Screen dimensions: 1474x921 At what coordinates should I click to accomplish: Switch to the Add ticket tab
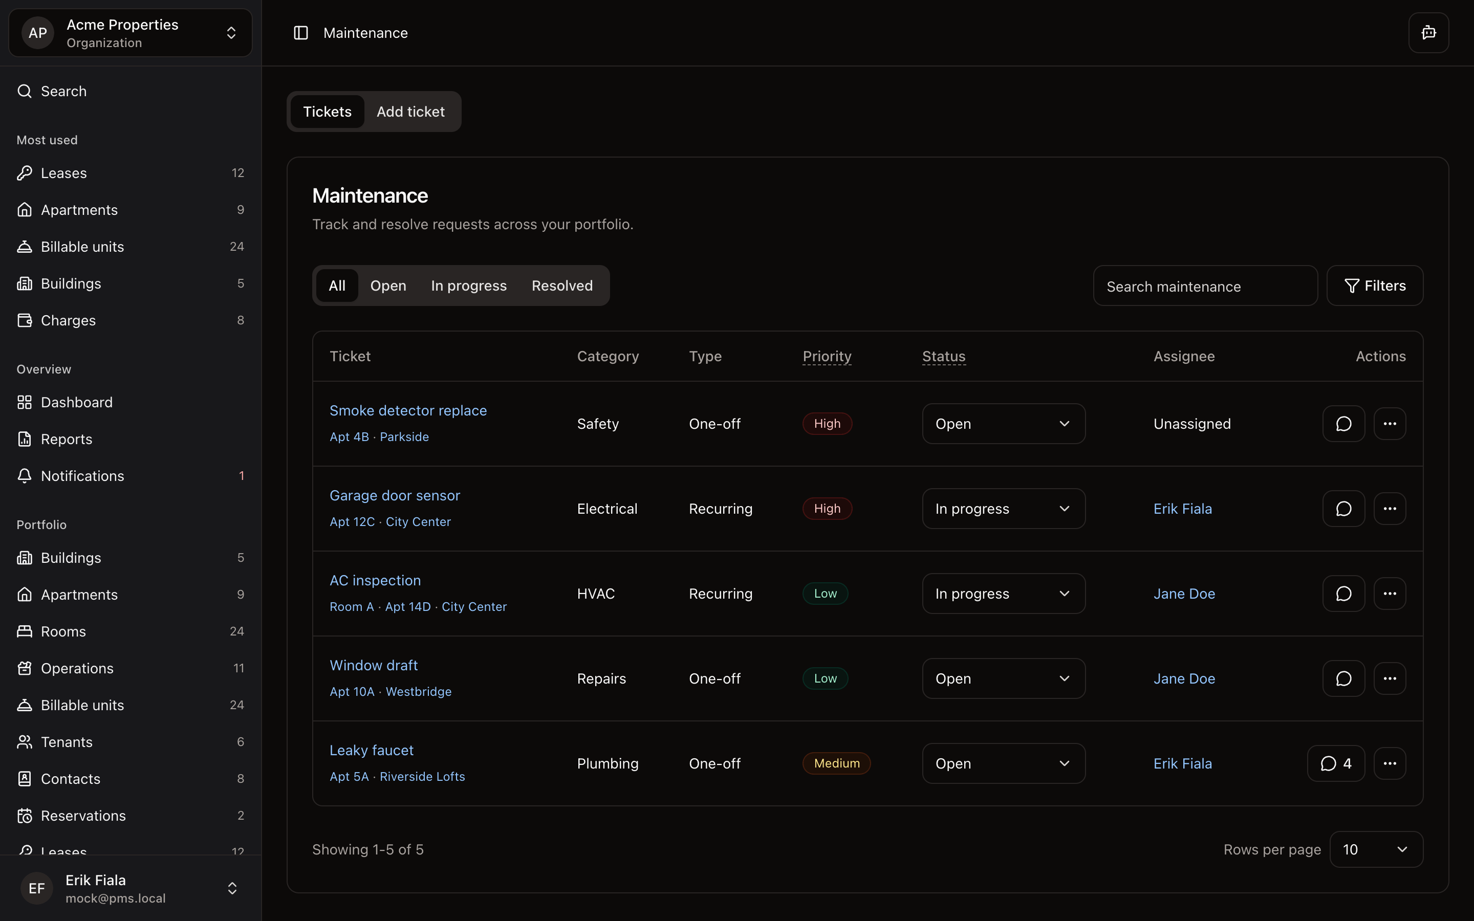(410, 112)
